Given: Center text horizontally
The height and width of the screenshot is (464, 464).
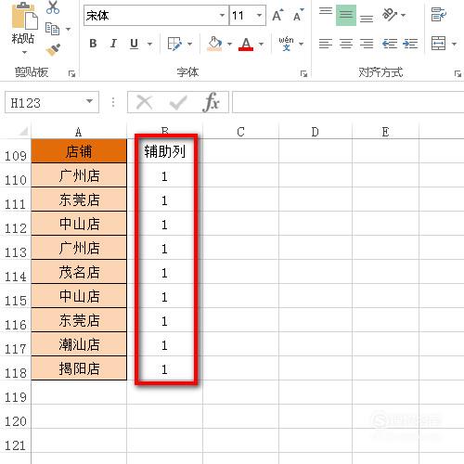Looking at the screenshot, I should pos(346,44).
